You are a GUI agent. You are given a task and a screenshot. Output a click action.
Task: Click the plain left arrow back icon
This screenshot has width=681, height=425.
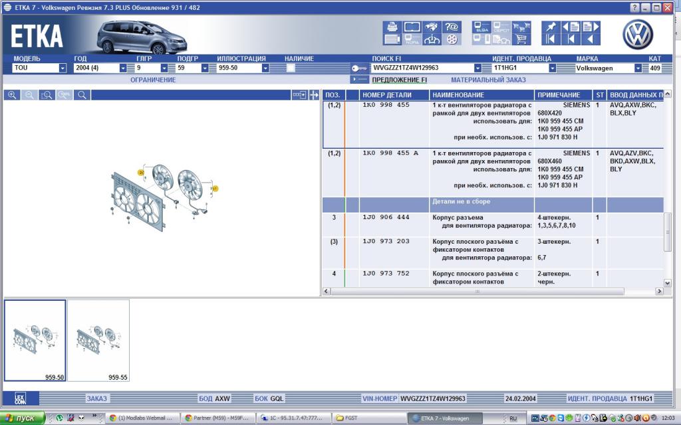pos(591,39)
